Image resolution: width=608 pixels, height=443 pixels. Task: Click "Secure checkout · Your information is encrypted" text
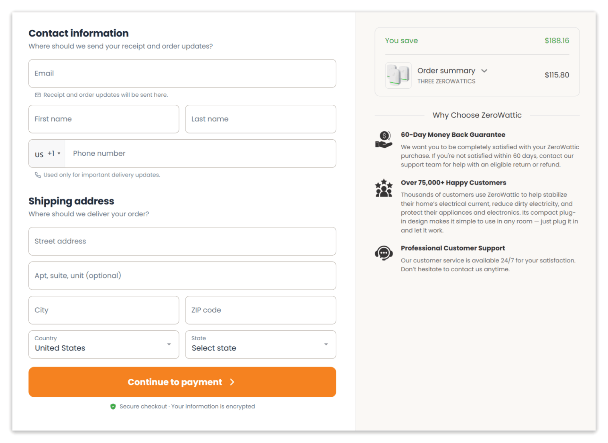point(187,406)
